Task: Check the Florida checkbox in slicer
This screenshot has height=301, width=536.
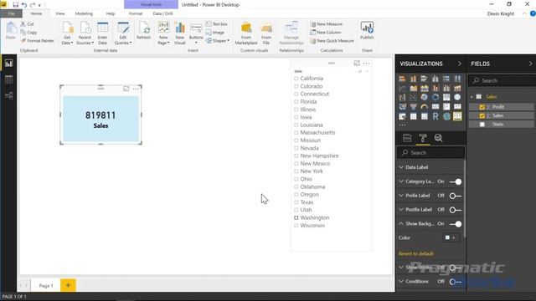Action: [x=296, y=102]
